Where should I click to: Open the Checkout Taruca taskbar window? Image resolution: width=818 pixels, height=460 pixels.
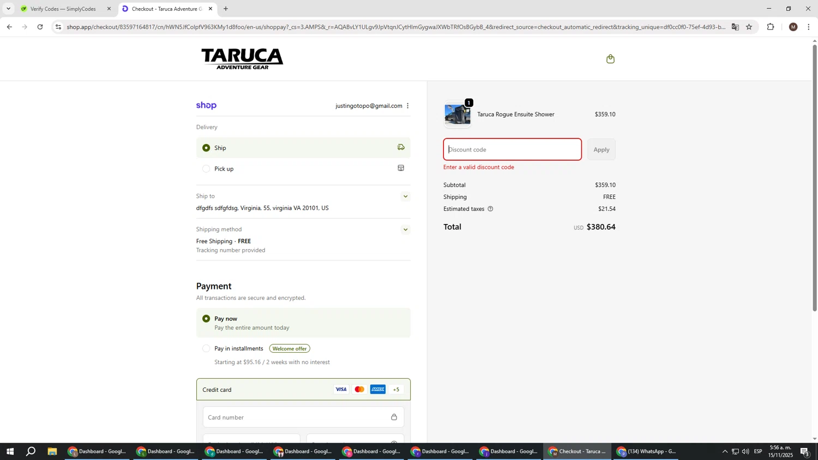pos(578,451)
